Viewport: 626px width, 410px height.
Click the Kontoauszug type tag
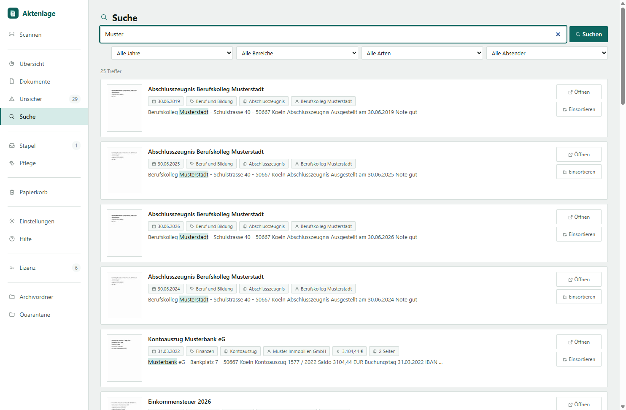[x=240, y=351]
